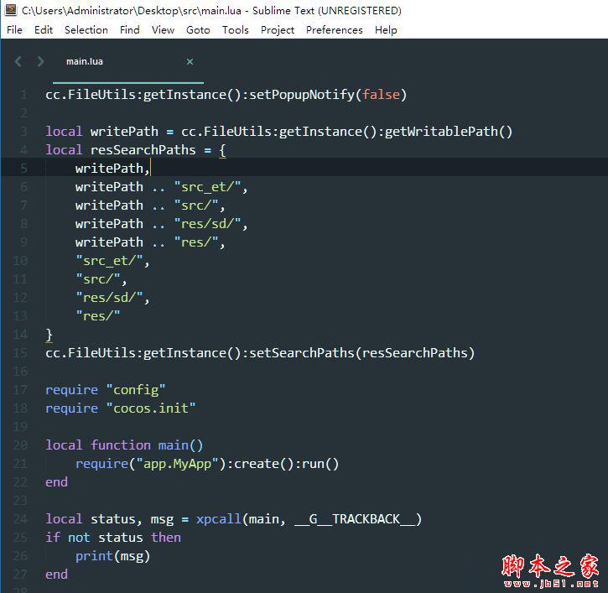Click the "app.MyApp" string on line 21
This screenshot has height=593, width=608.
pyautogui.click(x=177, y=464)
